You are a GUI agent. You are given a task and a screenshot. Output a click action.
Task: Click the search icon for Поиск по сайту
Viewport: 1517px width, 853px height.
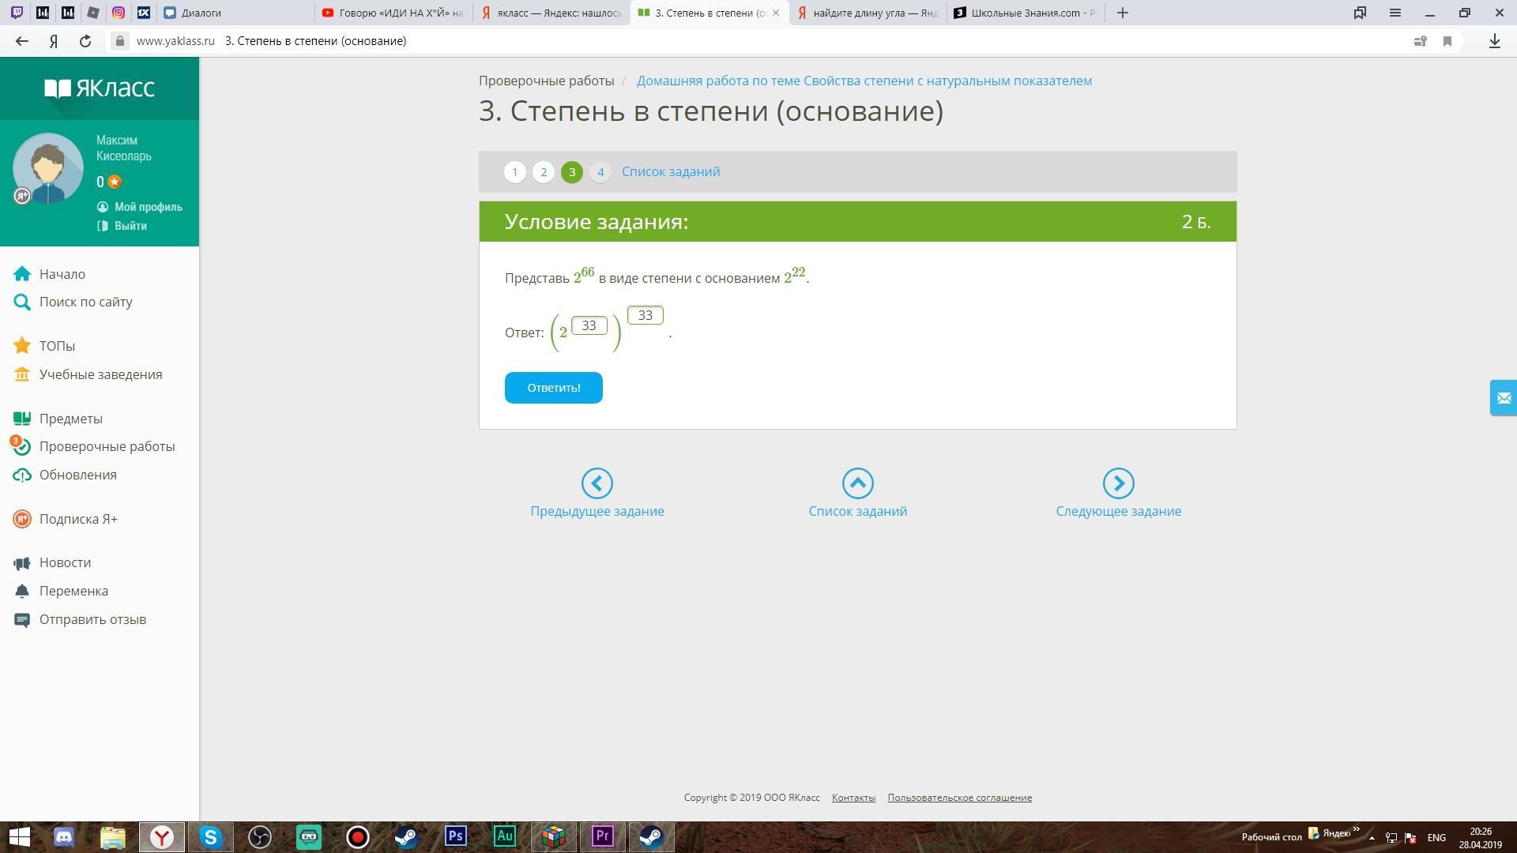(x=22, y=302)
